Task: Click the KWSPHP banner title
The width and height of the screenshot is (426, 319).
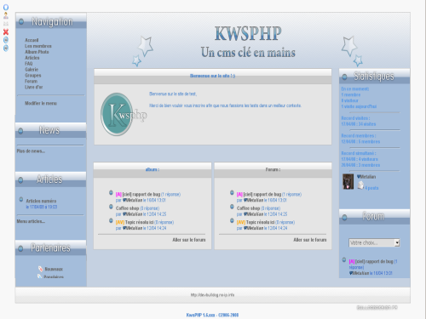Action: coord(248,33)
